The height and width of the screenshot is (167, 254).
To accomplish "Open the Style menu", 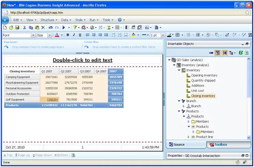I will 80,20.
